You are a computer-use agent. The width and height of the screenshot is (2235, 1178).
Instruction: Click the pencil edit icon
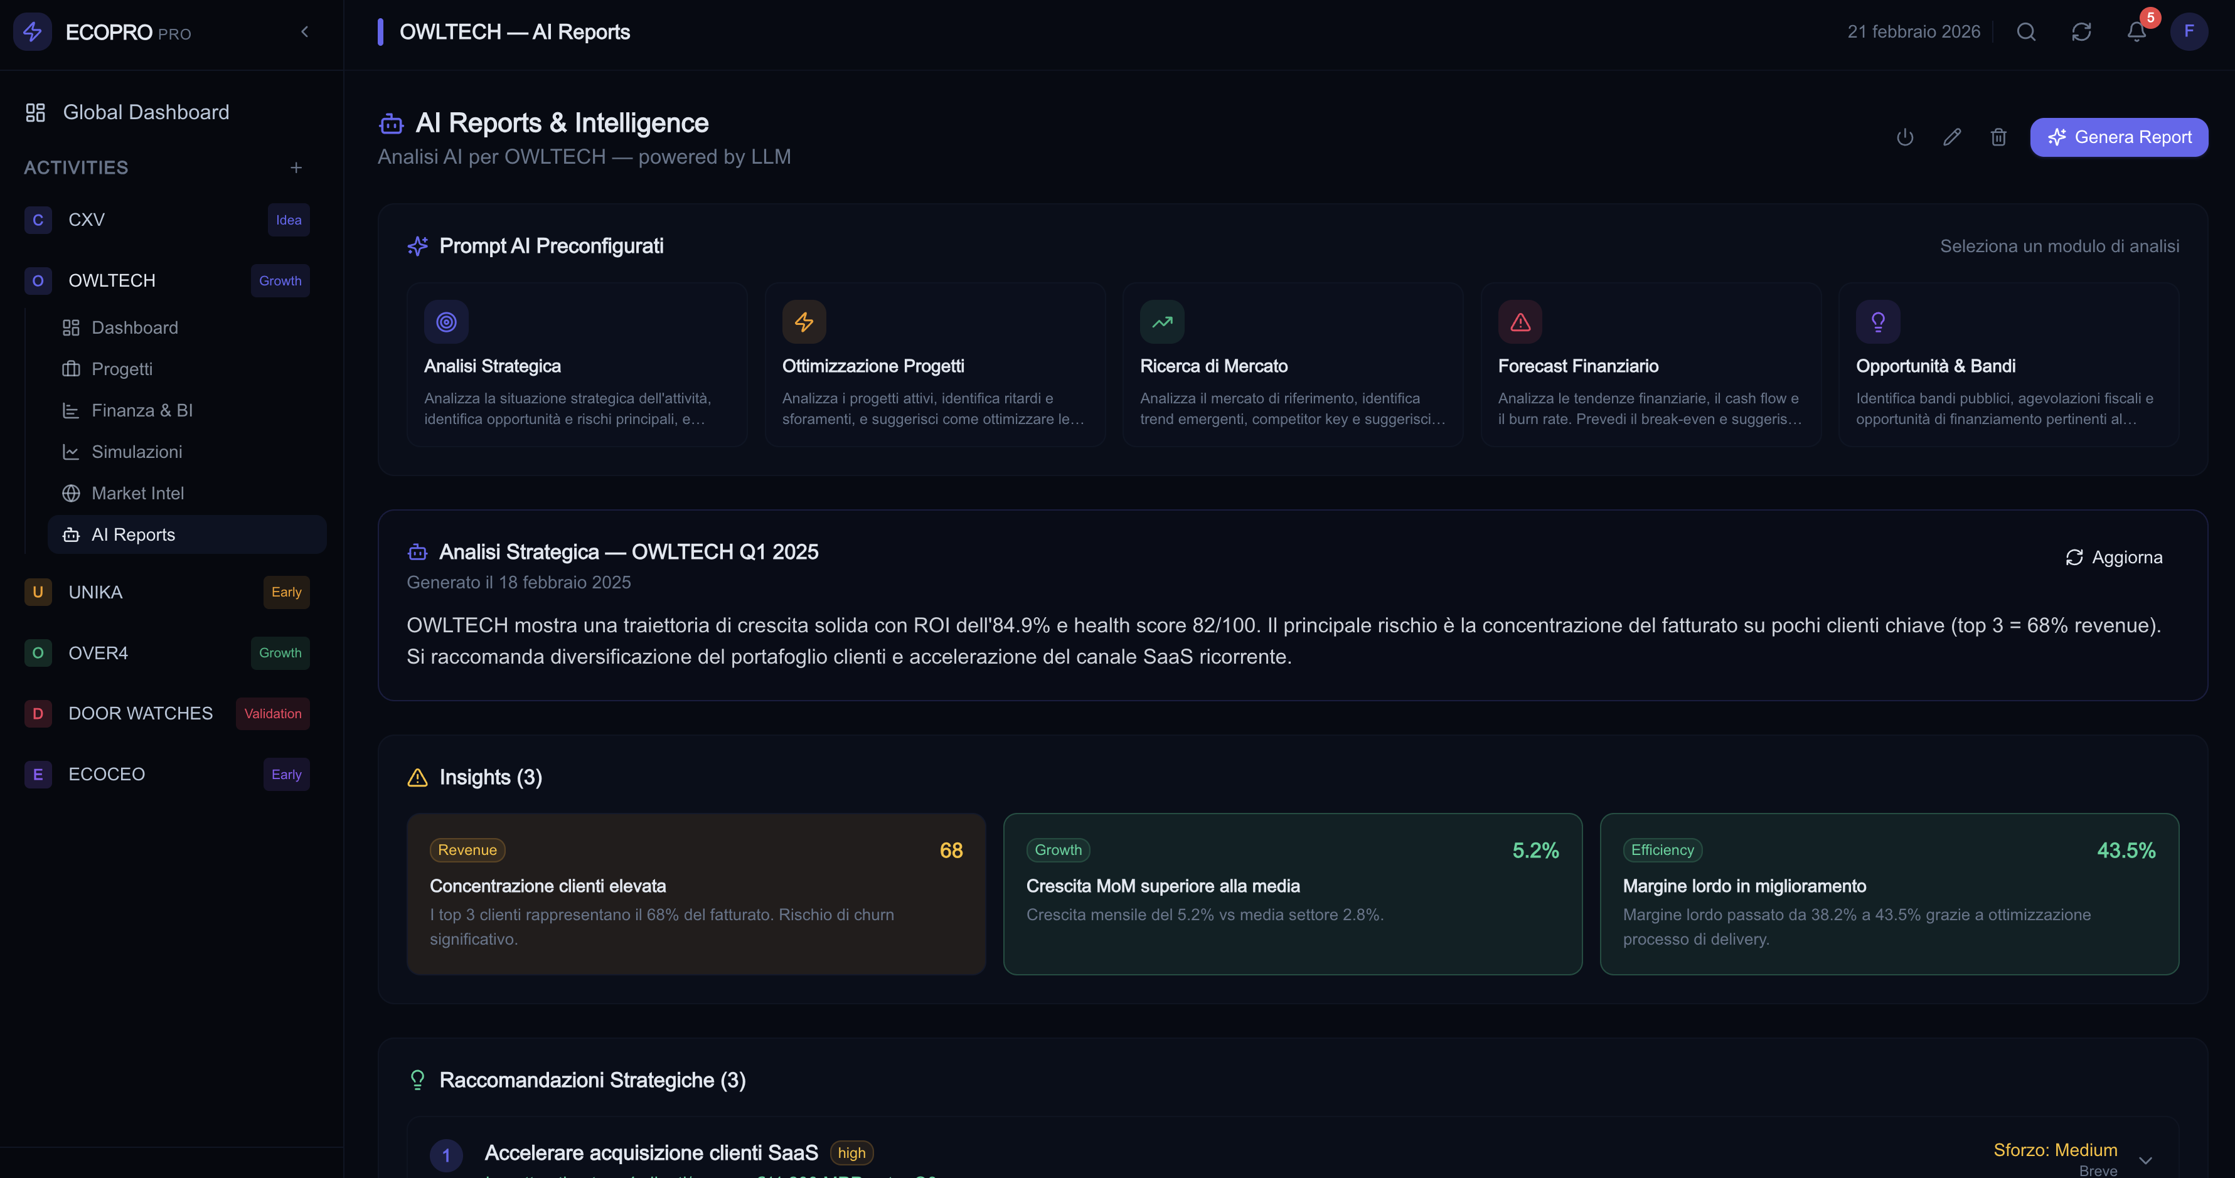pos(1952,137)
